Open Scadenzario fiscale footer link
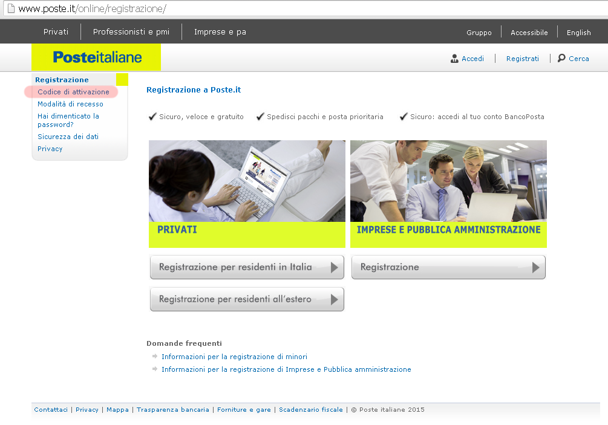This screenshot has width=608, height=425. point(311,409)
